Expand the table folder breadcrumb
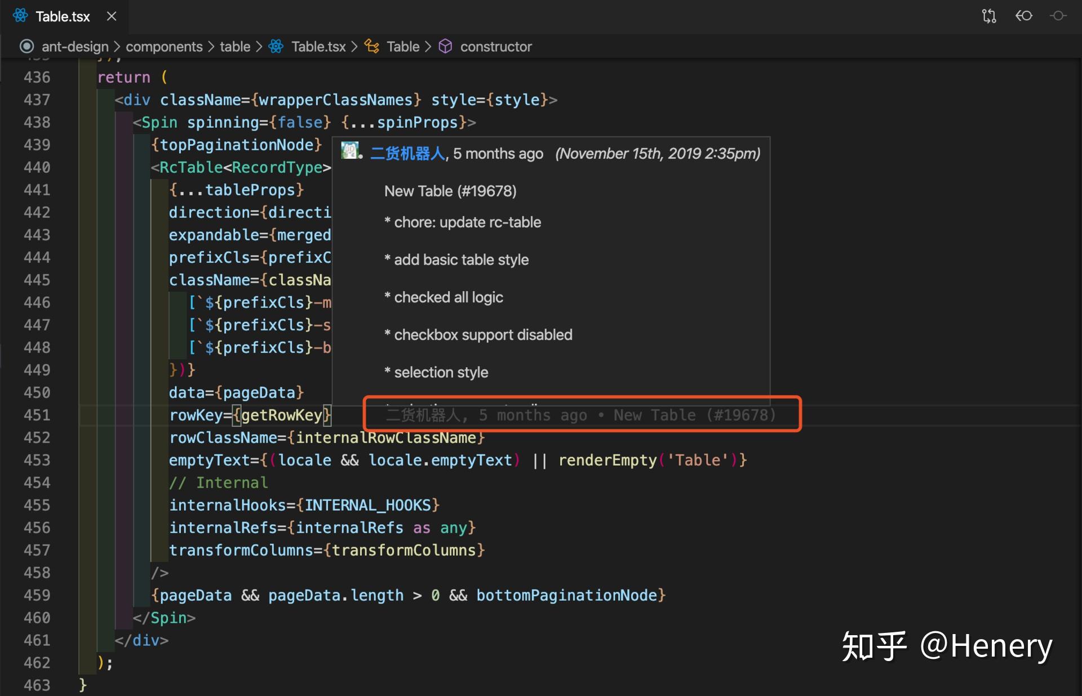This screenshot has width=1082, height=696. point(234,47)
